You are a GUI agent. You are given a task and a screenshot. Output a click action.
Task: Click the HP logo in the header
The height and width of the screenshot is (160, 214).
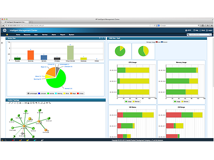point(4,30)
